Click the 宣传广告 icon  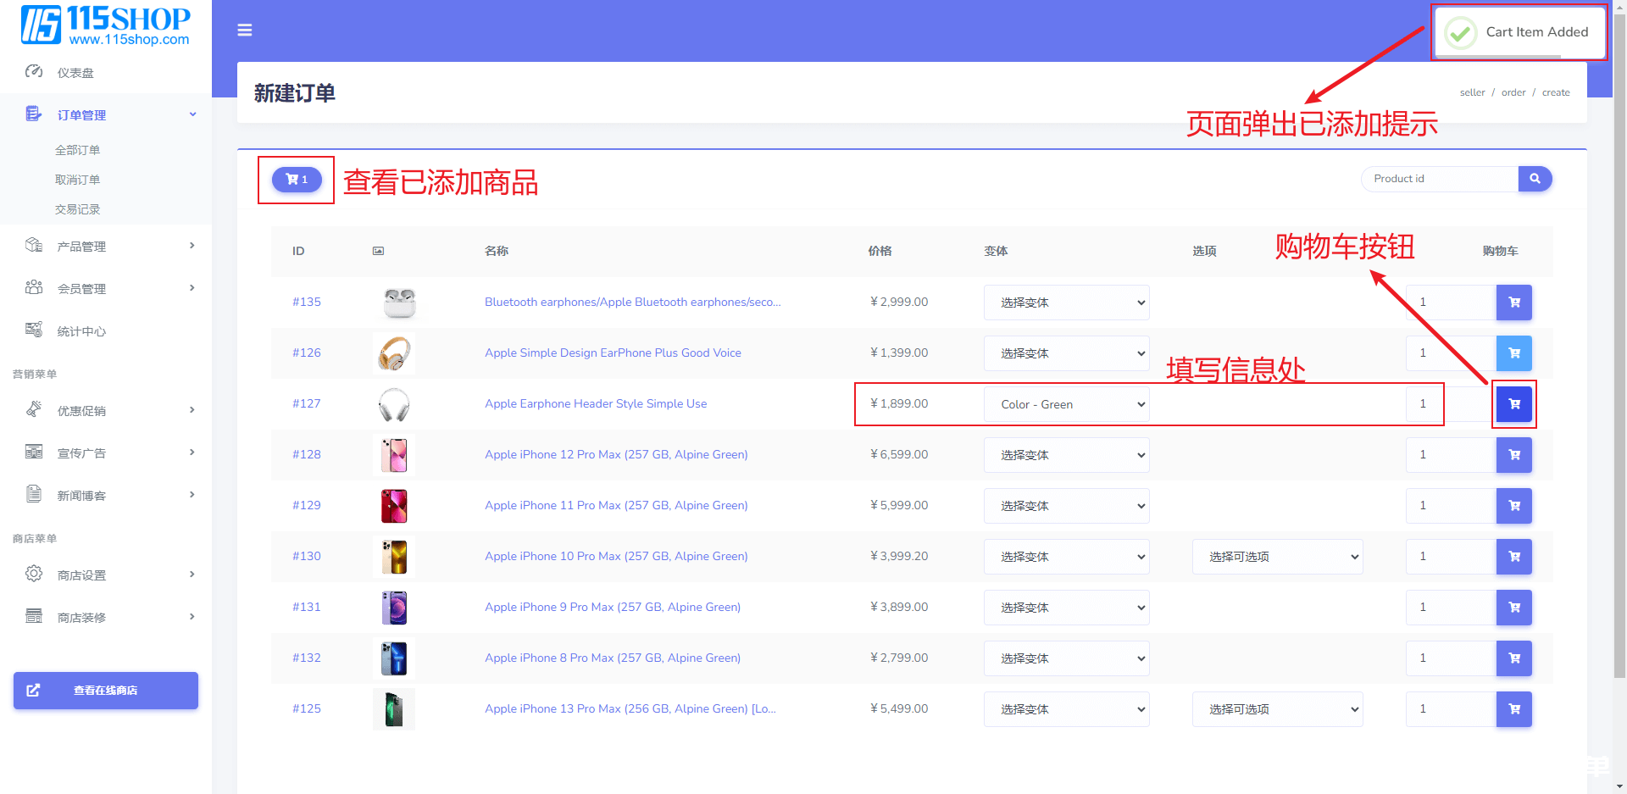34,453
